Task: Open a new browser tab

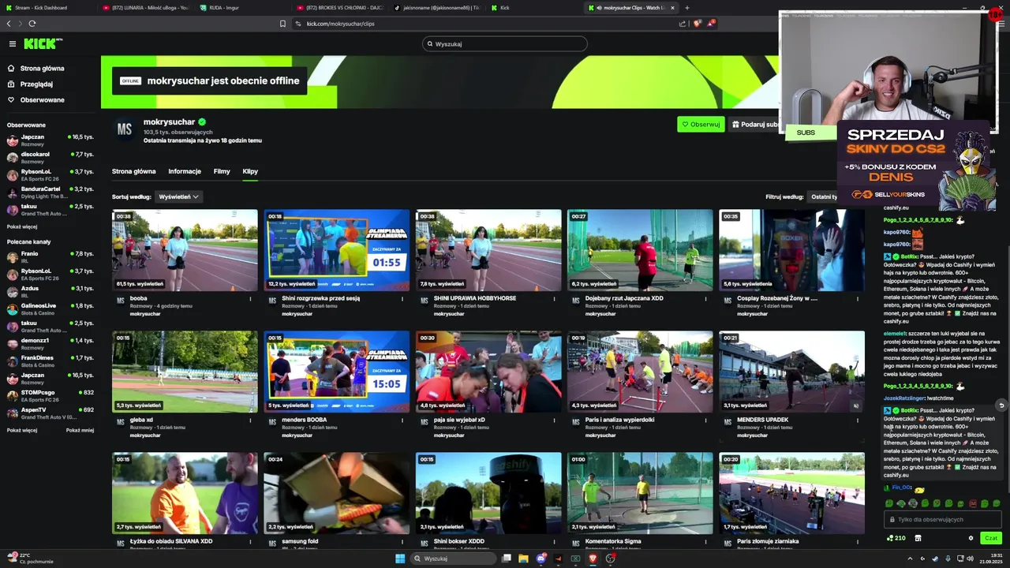Action: tap(686, 8)
